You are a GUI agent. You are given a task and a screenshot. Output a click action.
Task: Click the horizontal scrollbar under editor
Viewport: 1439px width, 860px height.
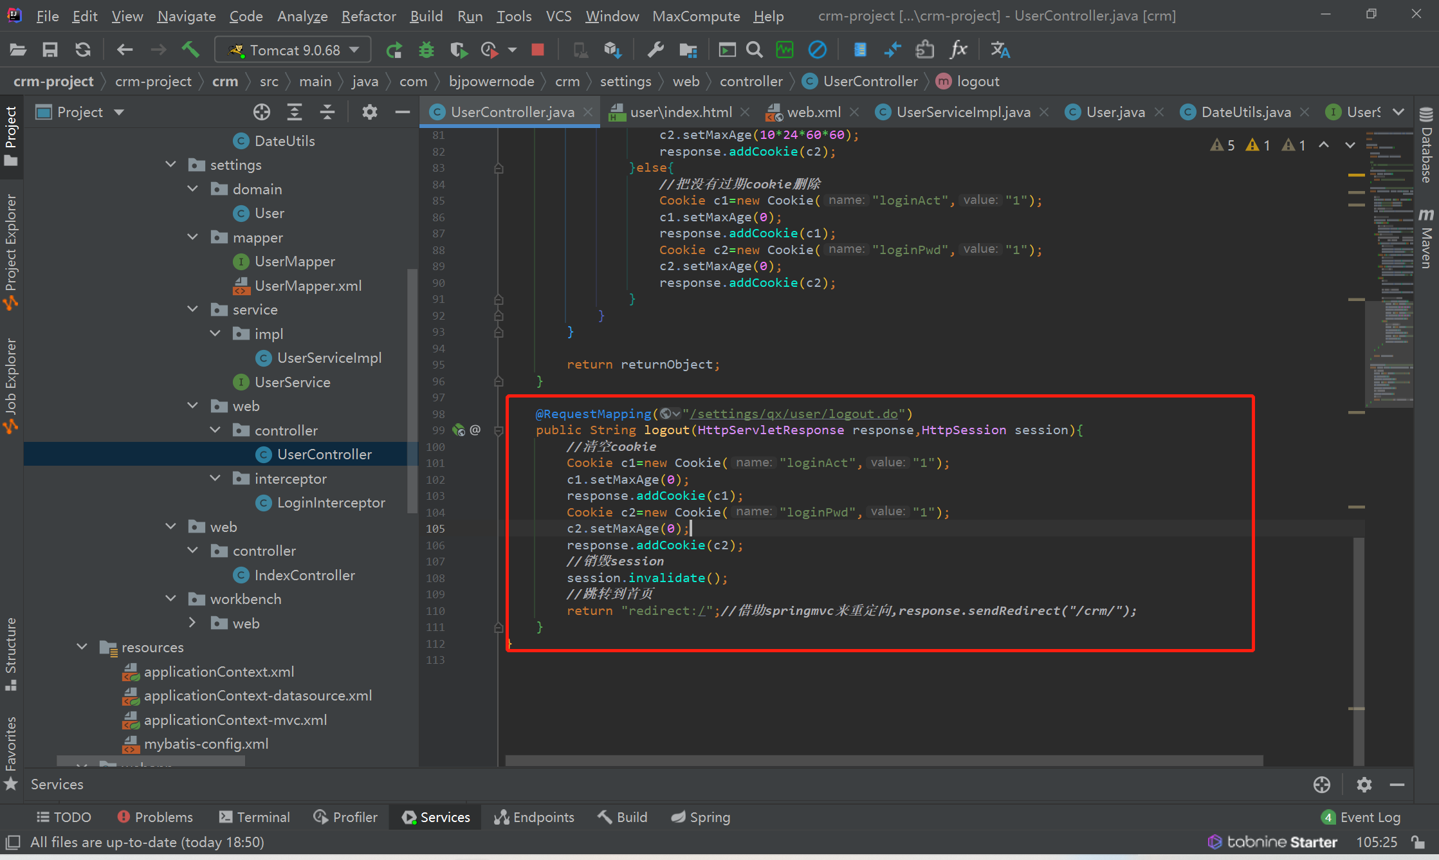click(x=884, y=761)
